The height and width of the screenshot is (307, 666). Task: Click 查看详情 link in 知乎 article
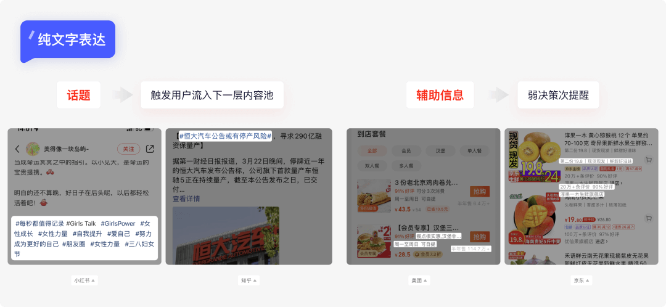pyautogui.click(x=186, y=199)
